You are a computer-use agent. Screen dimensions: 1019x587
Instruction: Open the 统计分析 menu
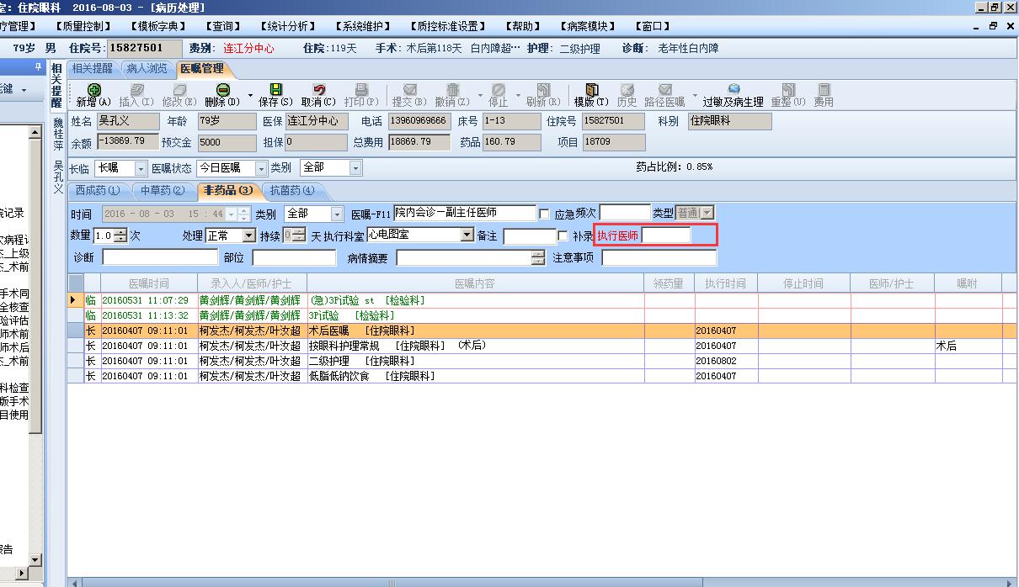288,26
